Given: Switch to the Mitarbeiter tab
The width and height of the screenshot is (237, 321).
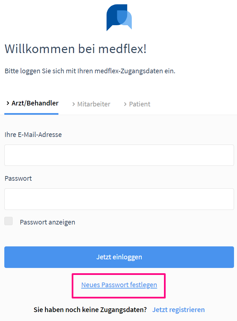Looking at the screenshot, I should [x=91, y=104].
